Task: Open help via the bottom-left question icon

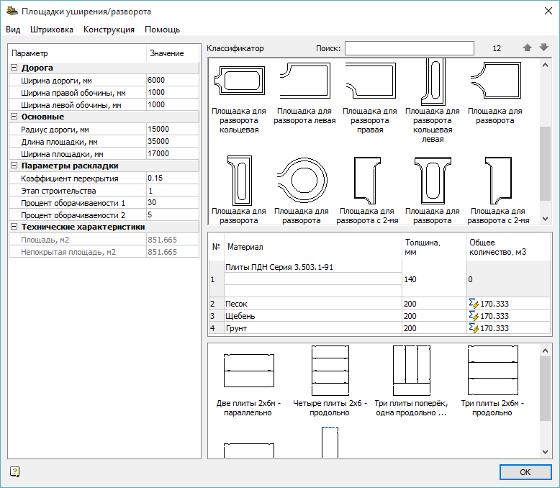Action: (x=15, y=471)
